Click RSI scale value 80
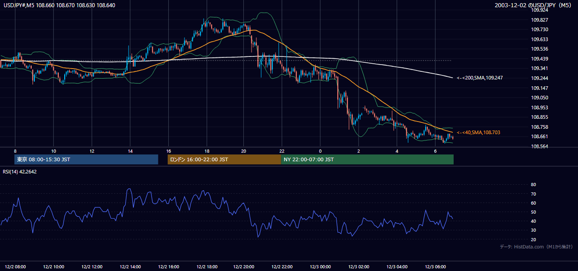Screen dimensions: 578x271 [x=534, y=185]
